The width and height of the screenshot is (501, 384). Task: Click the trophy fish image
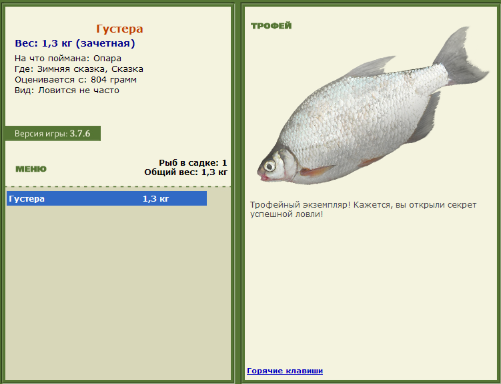[x=373, y=106]
